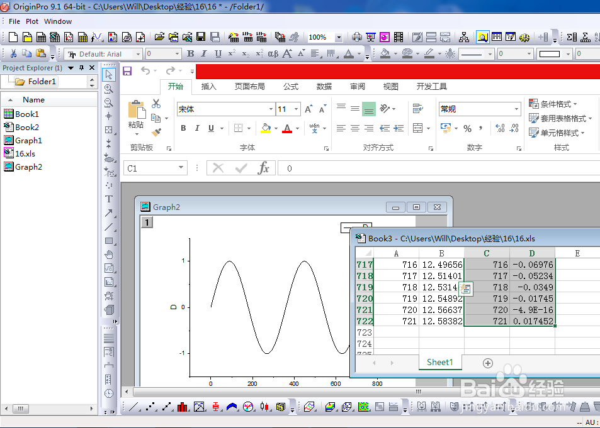Click the line plot icon
Image resolution: width=600 pixels, height=428 pixels.
(132, 407)
